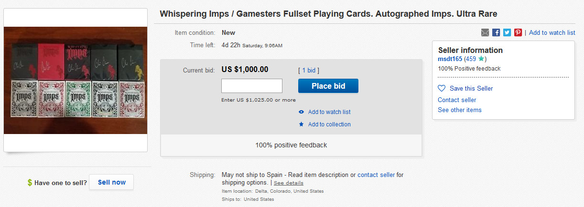The height and width of the screenshot is (207, 584).
Task: Place a bid with the blue button
Action: 328,86
